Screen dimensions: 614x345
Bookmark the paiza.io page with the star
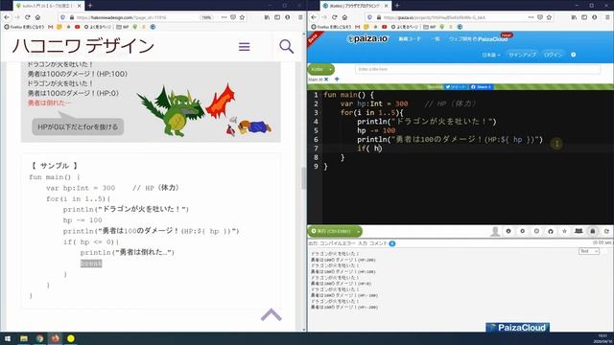pos(549,17)
